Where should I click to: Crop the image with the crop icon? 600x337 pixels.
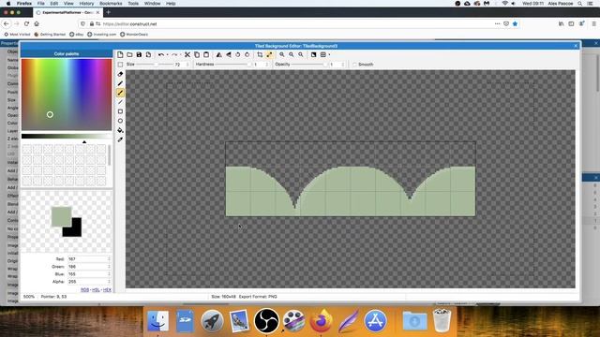coord(260,54)
